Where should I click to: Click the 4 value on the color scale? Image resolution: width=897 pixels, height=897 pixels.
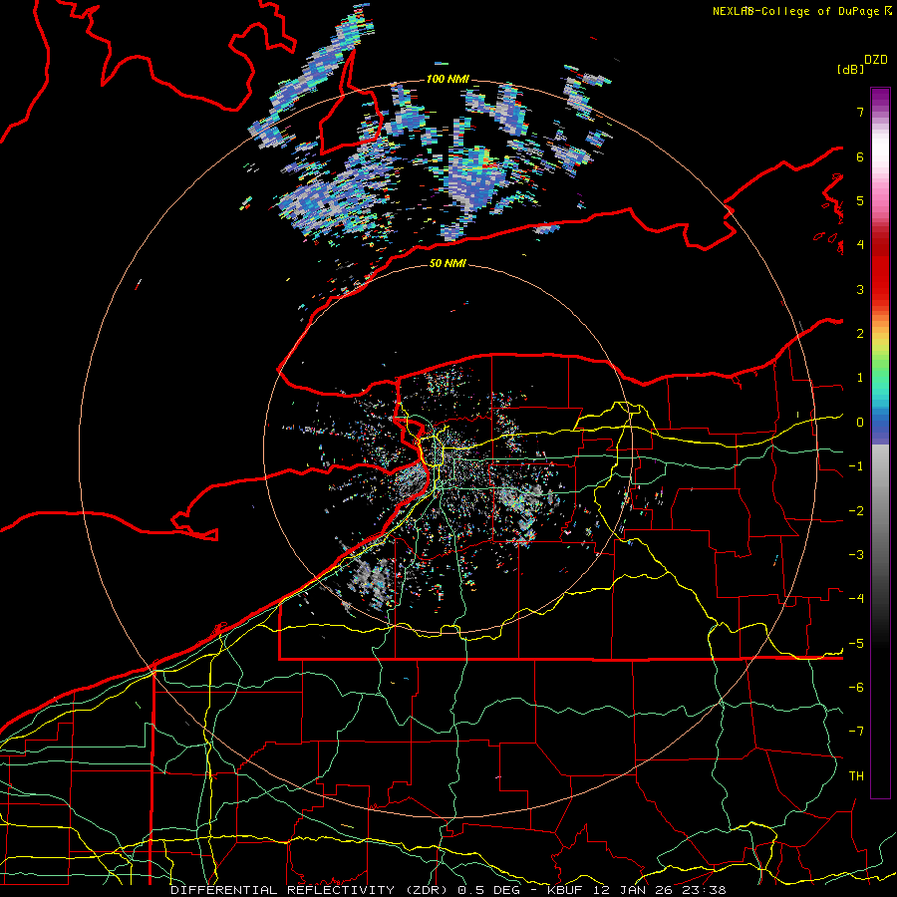pos(860,245)
